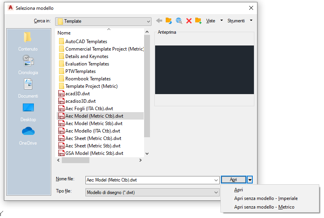Image resolution: width=324 pixels, height=218 pixels.
Task: Select the Roombook Templates folder
Action: point(85,79)
